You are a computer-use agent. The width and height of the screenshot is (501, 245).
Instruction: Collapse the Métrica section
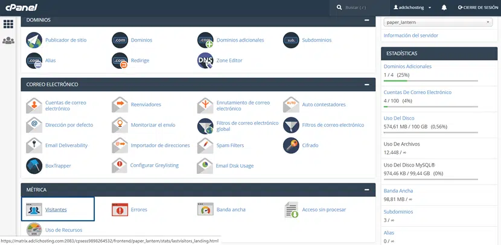(366, 189)
